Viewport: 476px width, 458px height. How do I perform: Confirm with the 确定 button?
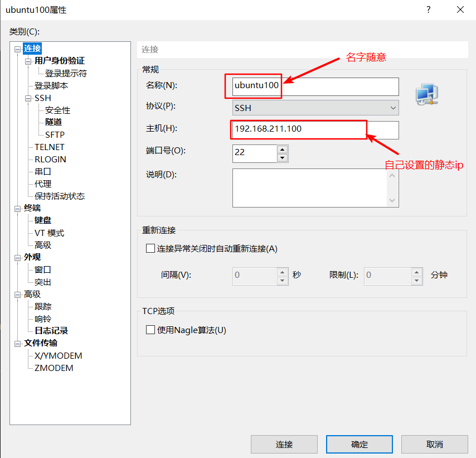pos(360,444)
